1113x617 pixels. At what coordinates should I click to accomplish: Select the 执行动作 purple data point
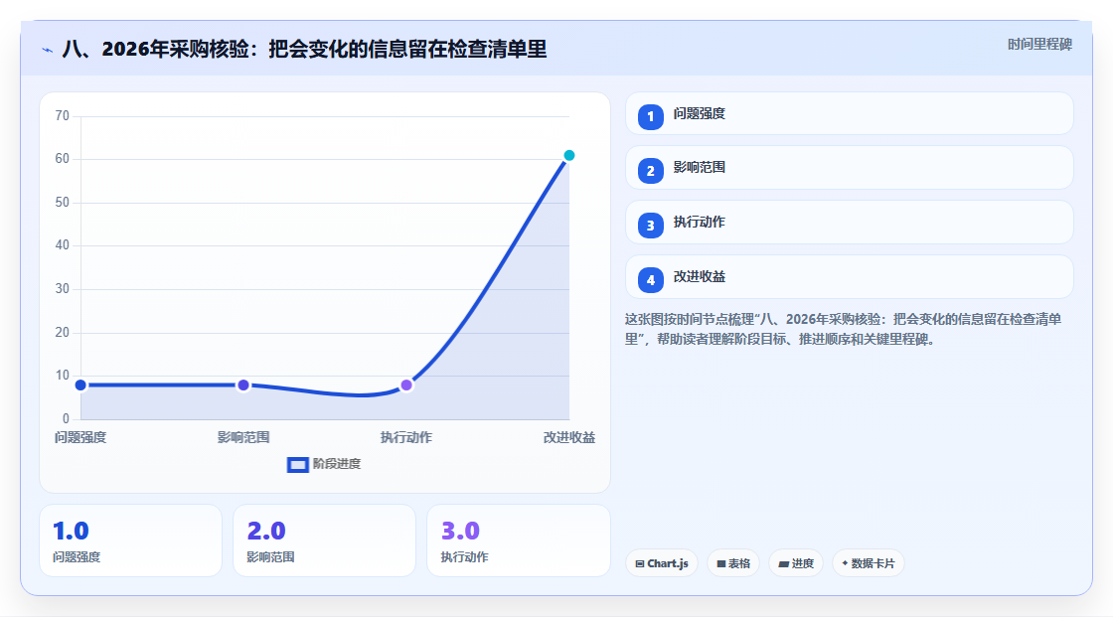[x=406, y=385]
